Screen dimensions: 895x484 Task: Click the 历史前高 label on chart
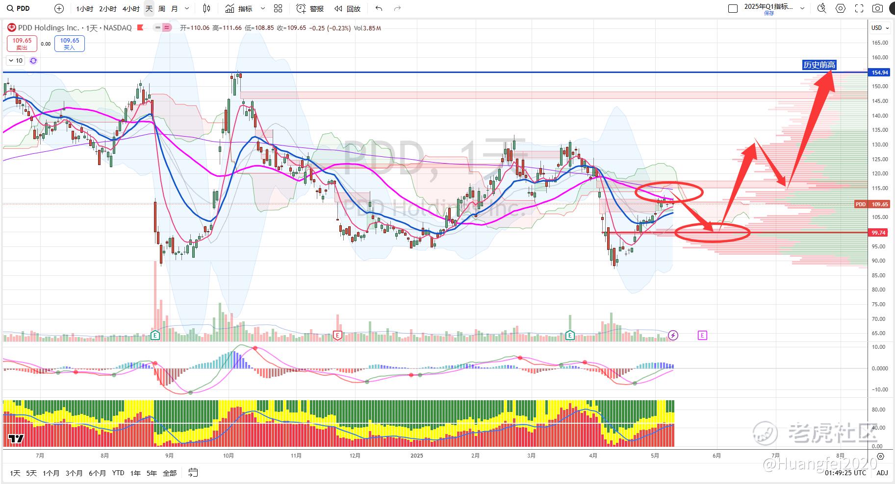click(x=819, y=65)
